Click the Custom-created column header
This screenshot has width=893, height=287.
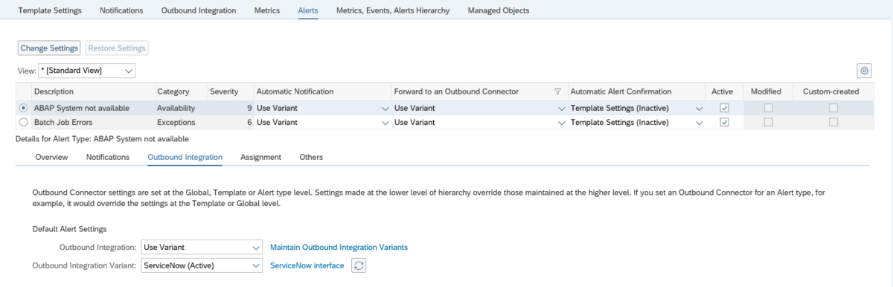tap(830, 91)
